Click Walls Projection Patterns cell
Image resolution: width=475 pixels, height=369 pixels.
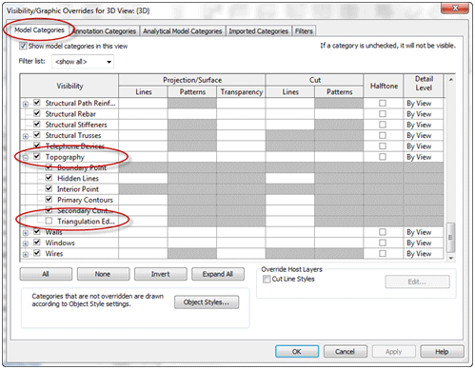click(192, 232)
